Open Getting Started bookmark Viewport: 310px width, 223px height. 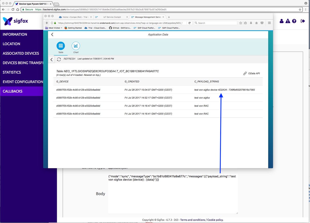[73, 28]
